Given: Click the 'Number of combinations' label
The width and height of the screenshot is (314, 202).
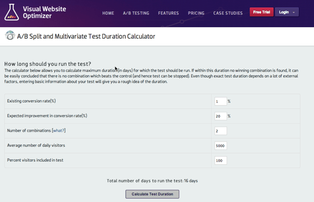Looking at the screenshot, I should point(29,130).
